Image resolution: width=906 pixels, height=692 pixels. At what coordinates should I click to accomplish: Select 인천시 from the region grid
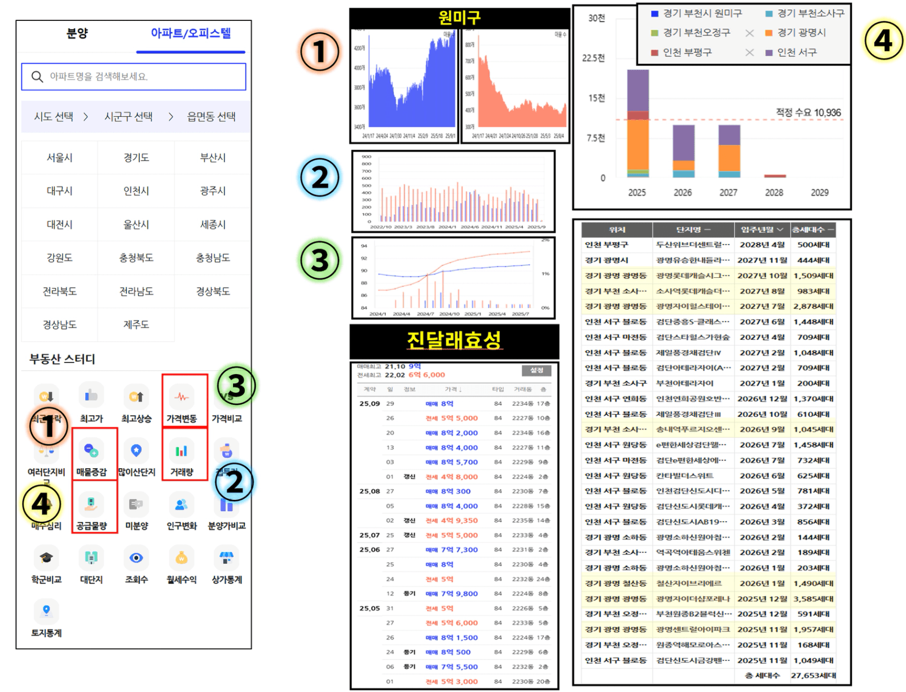coord(136,191)
